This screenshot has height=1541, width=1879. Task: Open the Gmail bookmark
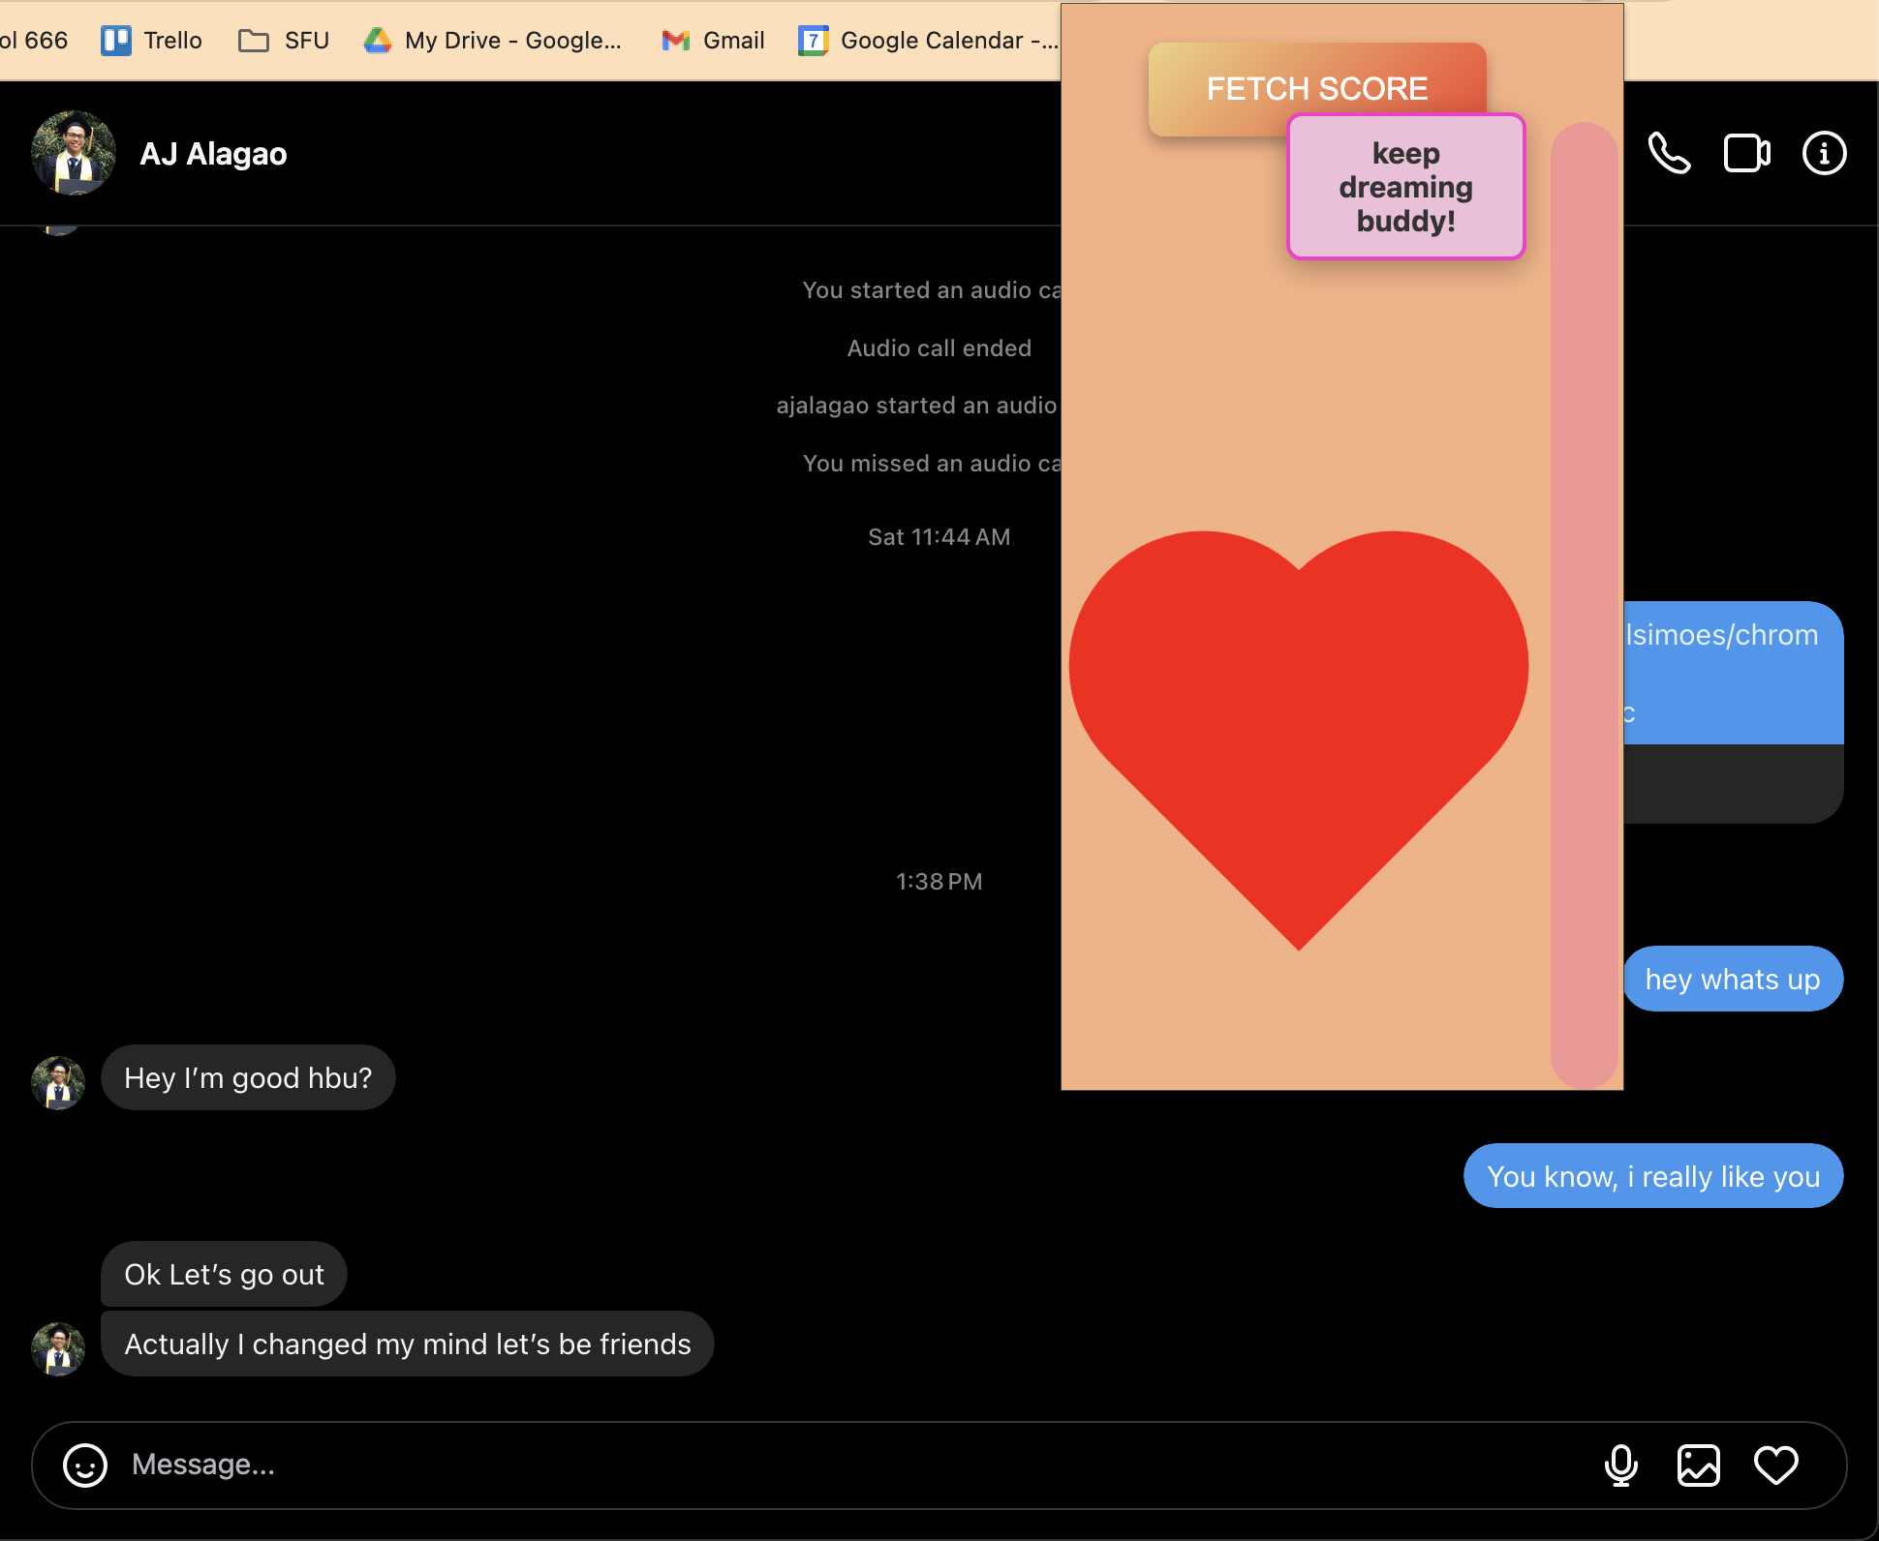point(714,41)
